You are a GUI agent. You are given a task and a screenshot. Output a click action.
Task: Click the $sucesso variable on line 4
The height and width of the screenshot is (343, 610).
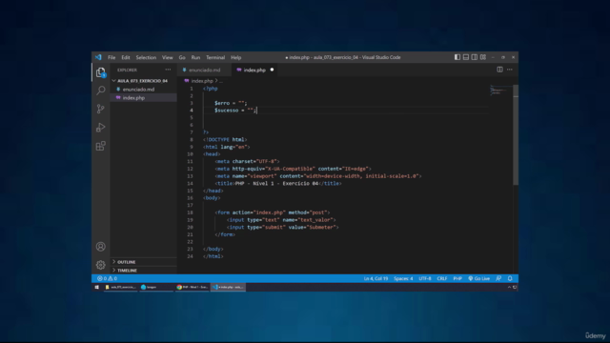[x=227, y=111]
